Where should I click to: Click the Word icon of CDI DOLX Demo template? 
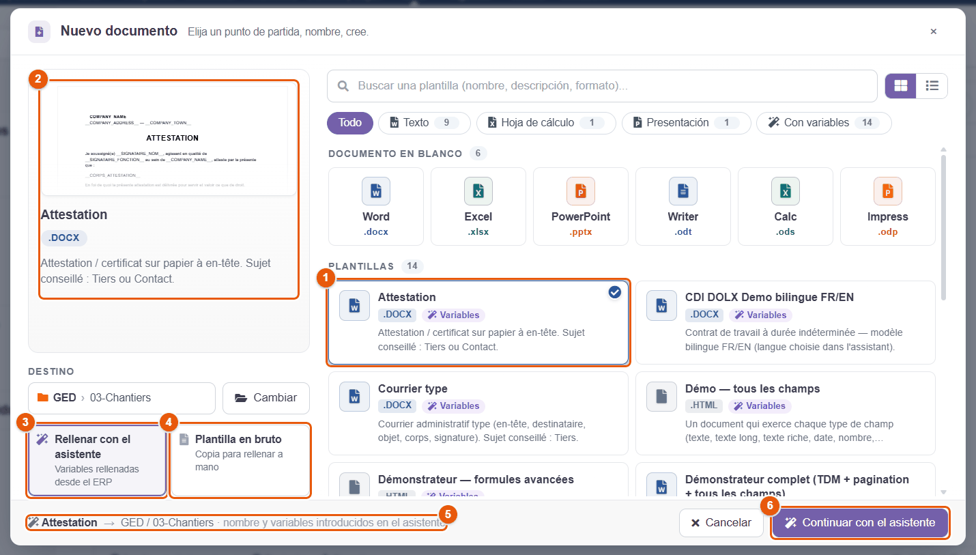661,305
